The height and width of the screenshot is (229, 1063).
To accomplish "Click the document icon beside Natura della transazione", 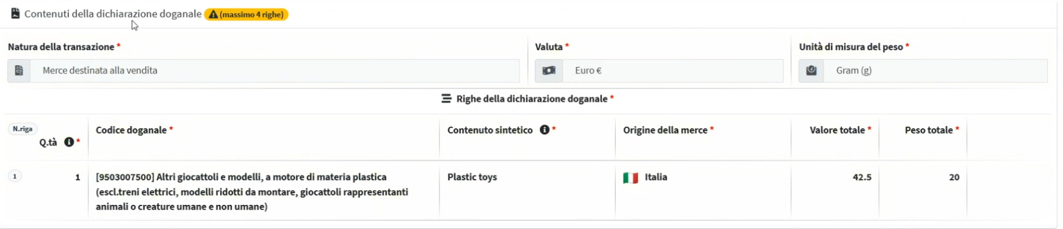I will point(19,71).
